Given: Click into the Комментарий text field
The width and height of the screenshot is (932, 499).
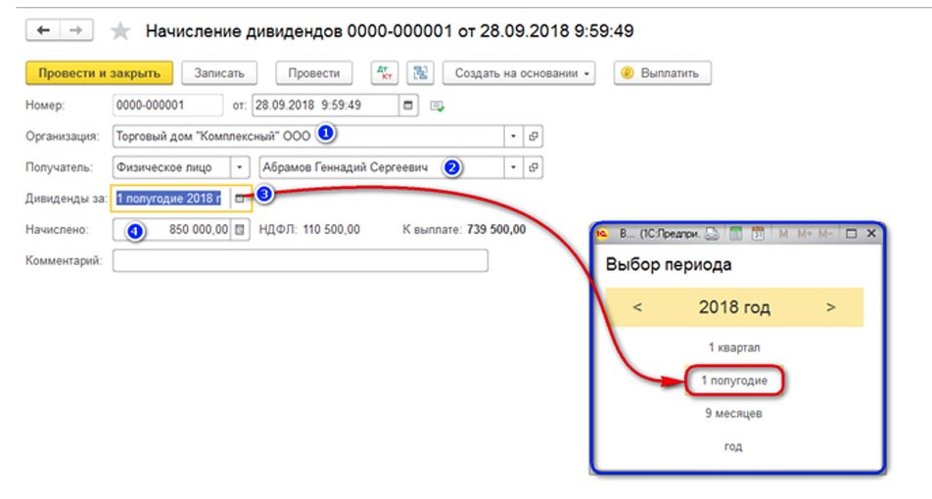Looking at the screenshot, I should (299, 261).
